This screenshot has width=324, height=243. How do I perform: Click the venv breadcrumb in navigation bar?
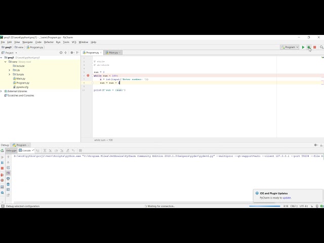point(19,47)
